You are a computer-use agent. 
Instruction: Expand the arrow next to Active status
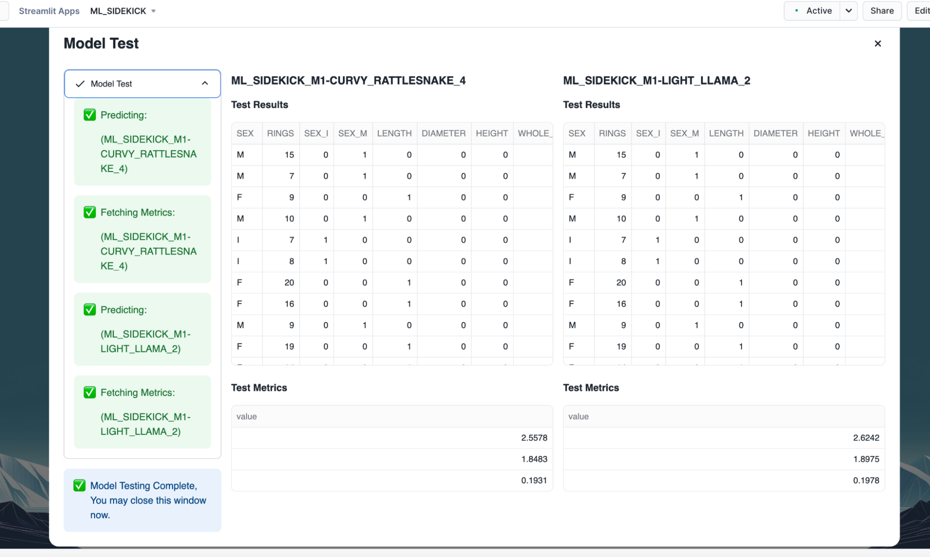[849, 11]
